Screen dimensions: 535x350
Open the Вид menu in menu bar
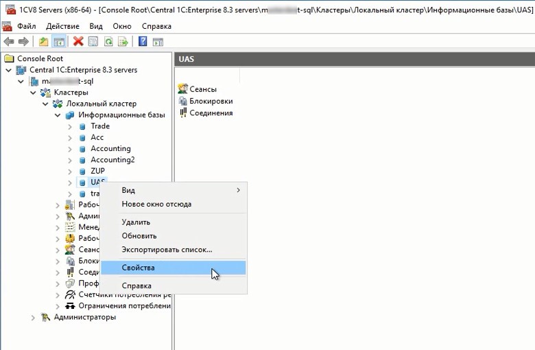pyautogui.click(x=96, y=26)
